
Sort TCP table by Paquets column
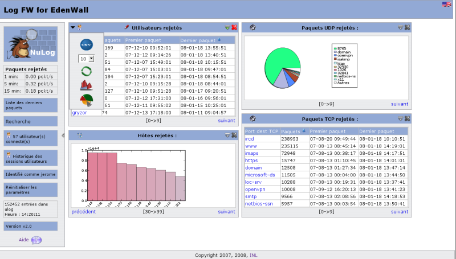(291, 131)
